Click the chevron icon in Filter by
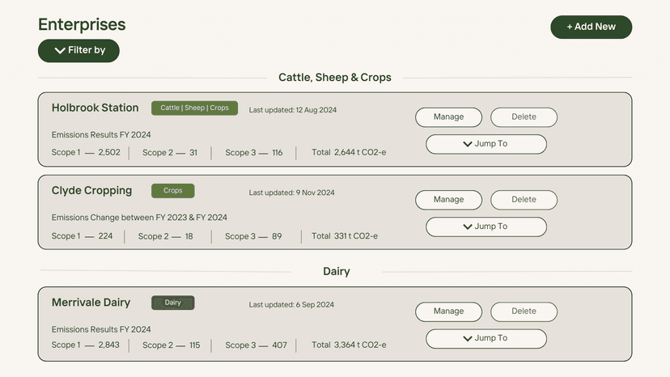The height and width of the screenshot is (377, 670). (x=60, y=50)
